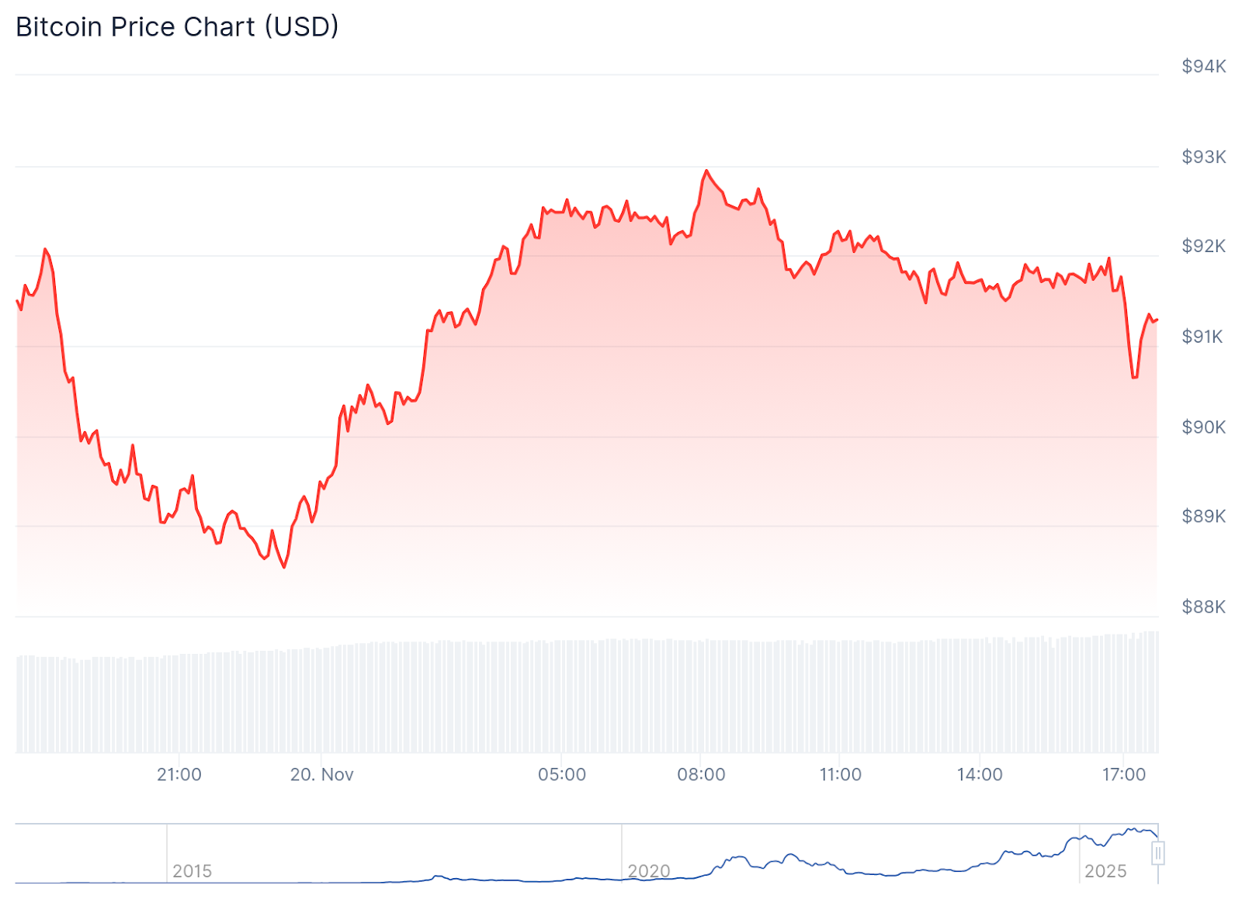Jump to 2020 in the navigator timeline

tap(648, 871)
